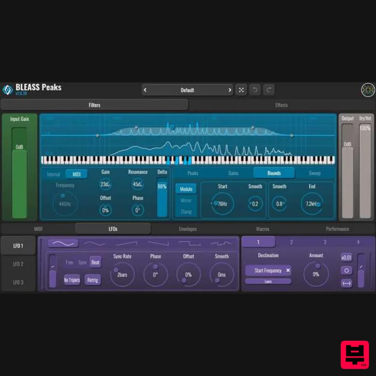Open the Envelopes tab
Image resolution: width=376 pixels, height=376 pixels.
[188, 229]
